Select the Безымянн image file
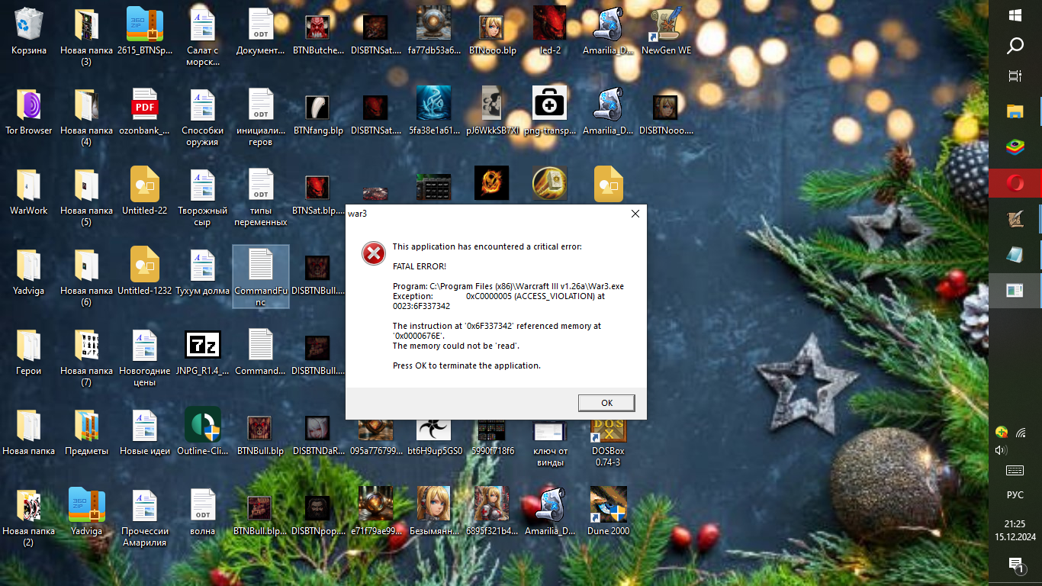The width and height of the screenshot is (1042, 586). [434, 512]
